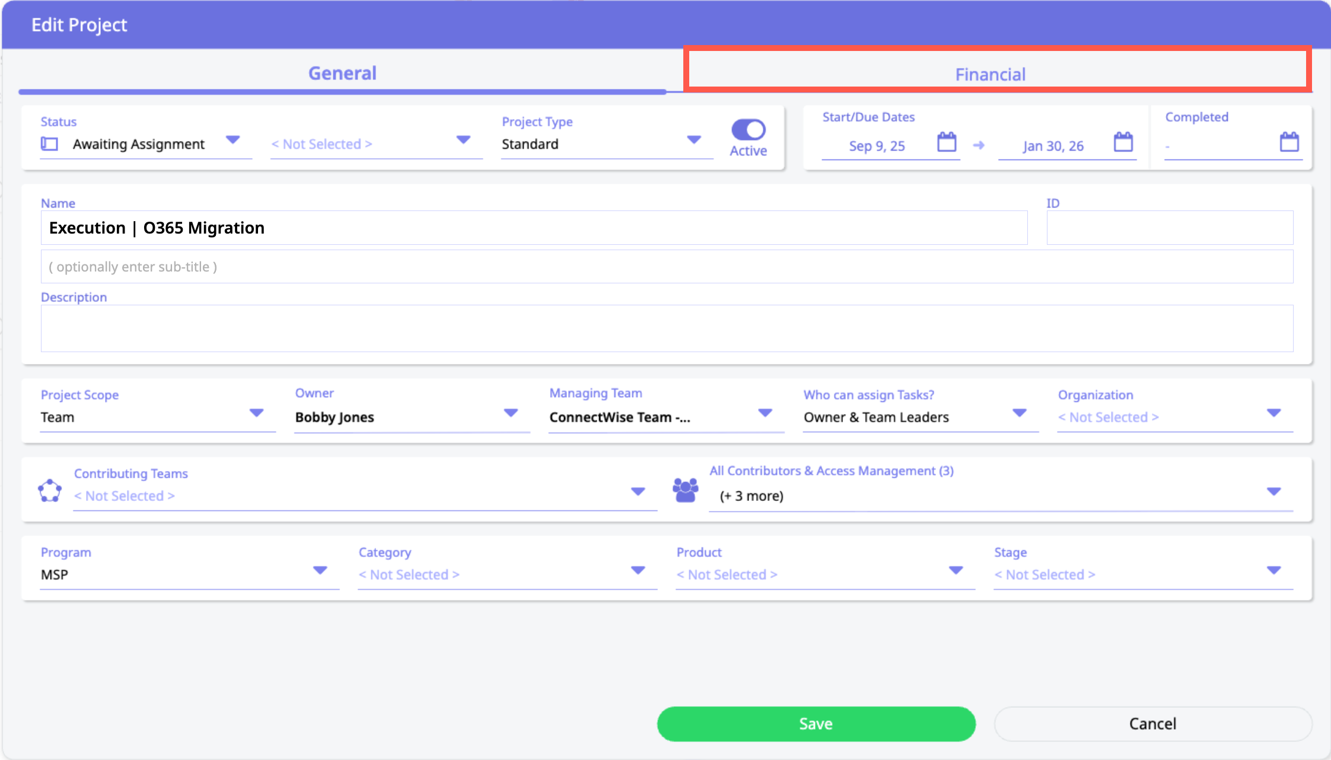Click the optional sub-title field
1331x760 pixels.
[x=667, y=267]
